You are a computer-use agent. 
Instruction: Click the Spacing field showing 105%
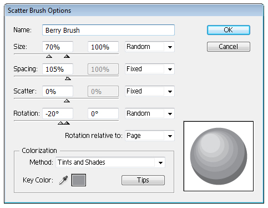click(58, 69)
